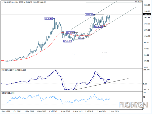
Task: Select the 1375.17 price label
Action: coord(70,33)
